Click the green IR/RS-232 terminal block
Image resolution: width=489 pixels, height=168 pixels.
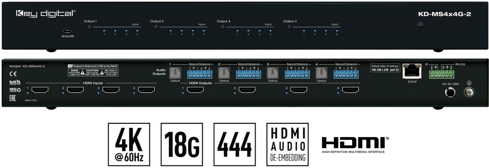[442, 74]
